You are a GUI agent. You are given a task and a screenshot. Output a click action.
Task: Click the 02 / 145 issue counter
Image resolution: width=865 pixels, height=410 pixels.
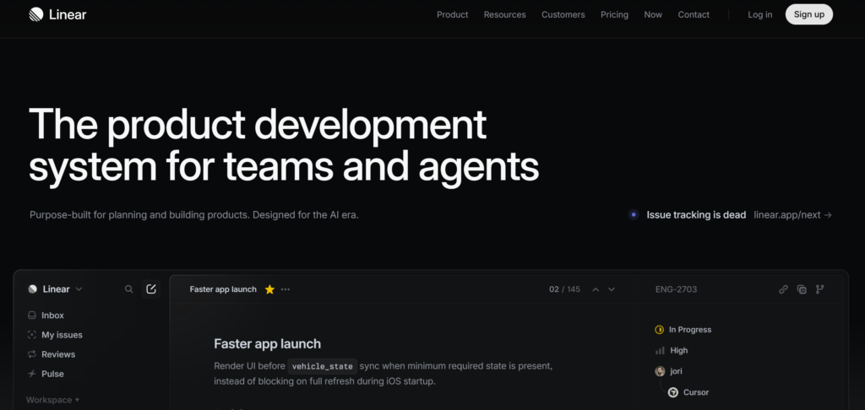(x=564, y=289)
